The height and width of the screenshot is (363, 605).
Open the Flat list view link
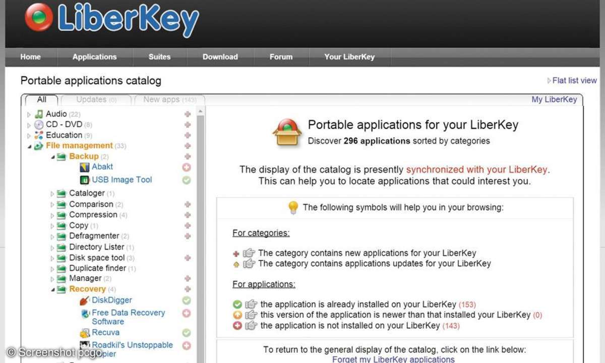point(574,81)
